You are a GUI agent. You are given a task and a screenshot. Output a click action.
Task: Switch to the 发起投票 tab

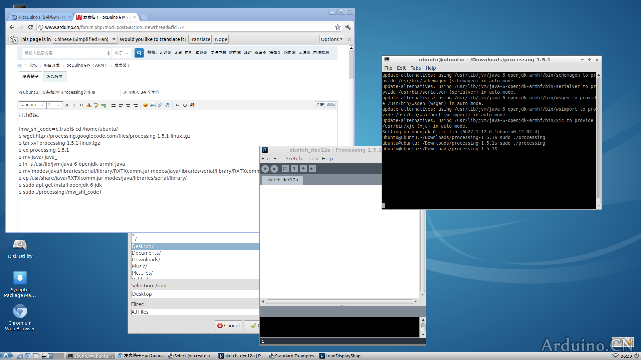(55, 77)
